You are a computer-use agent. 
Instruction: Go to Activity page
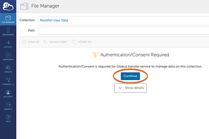(8, 44)
